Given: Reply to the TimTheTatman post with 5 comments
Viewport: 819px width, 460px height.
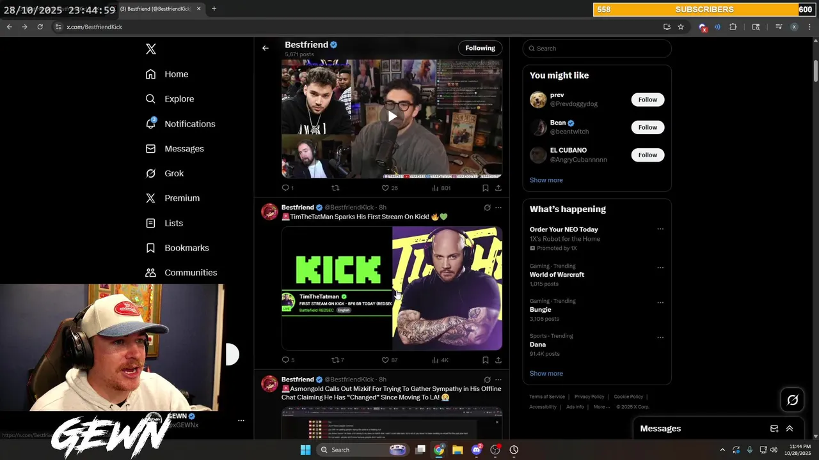Looking at the screenshot, I should point(288,360).
